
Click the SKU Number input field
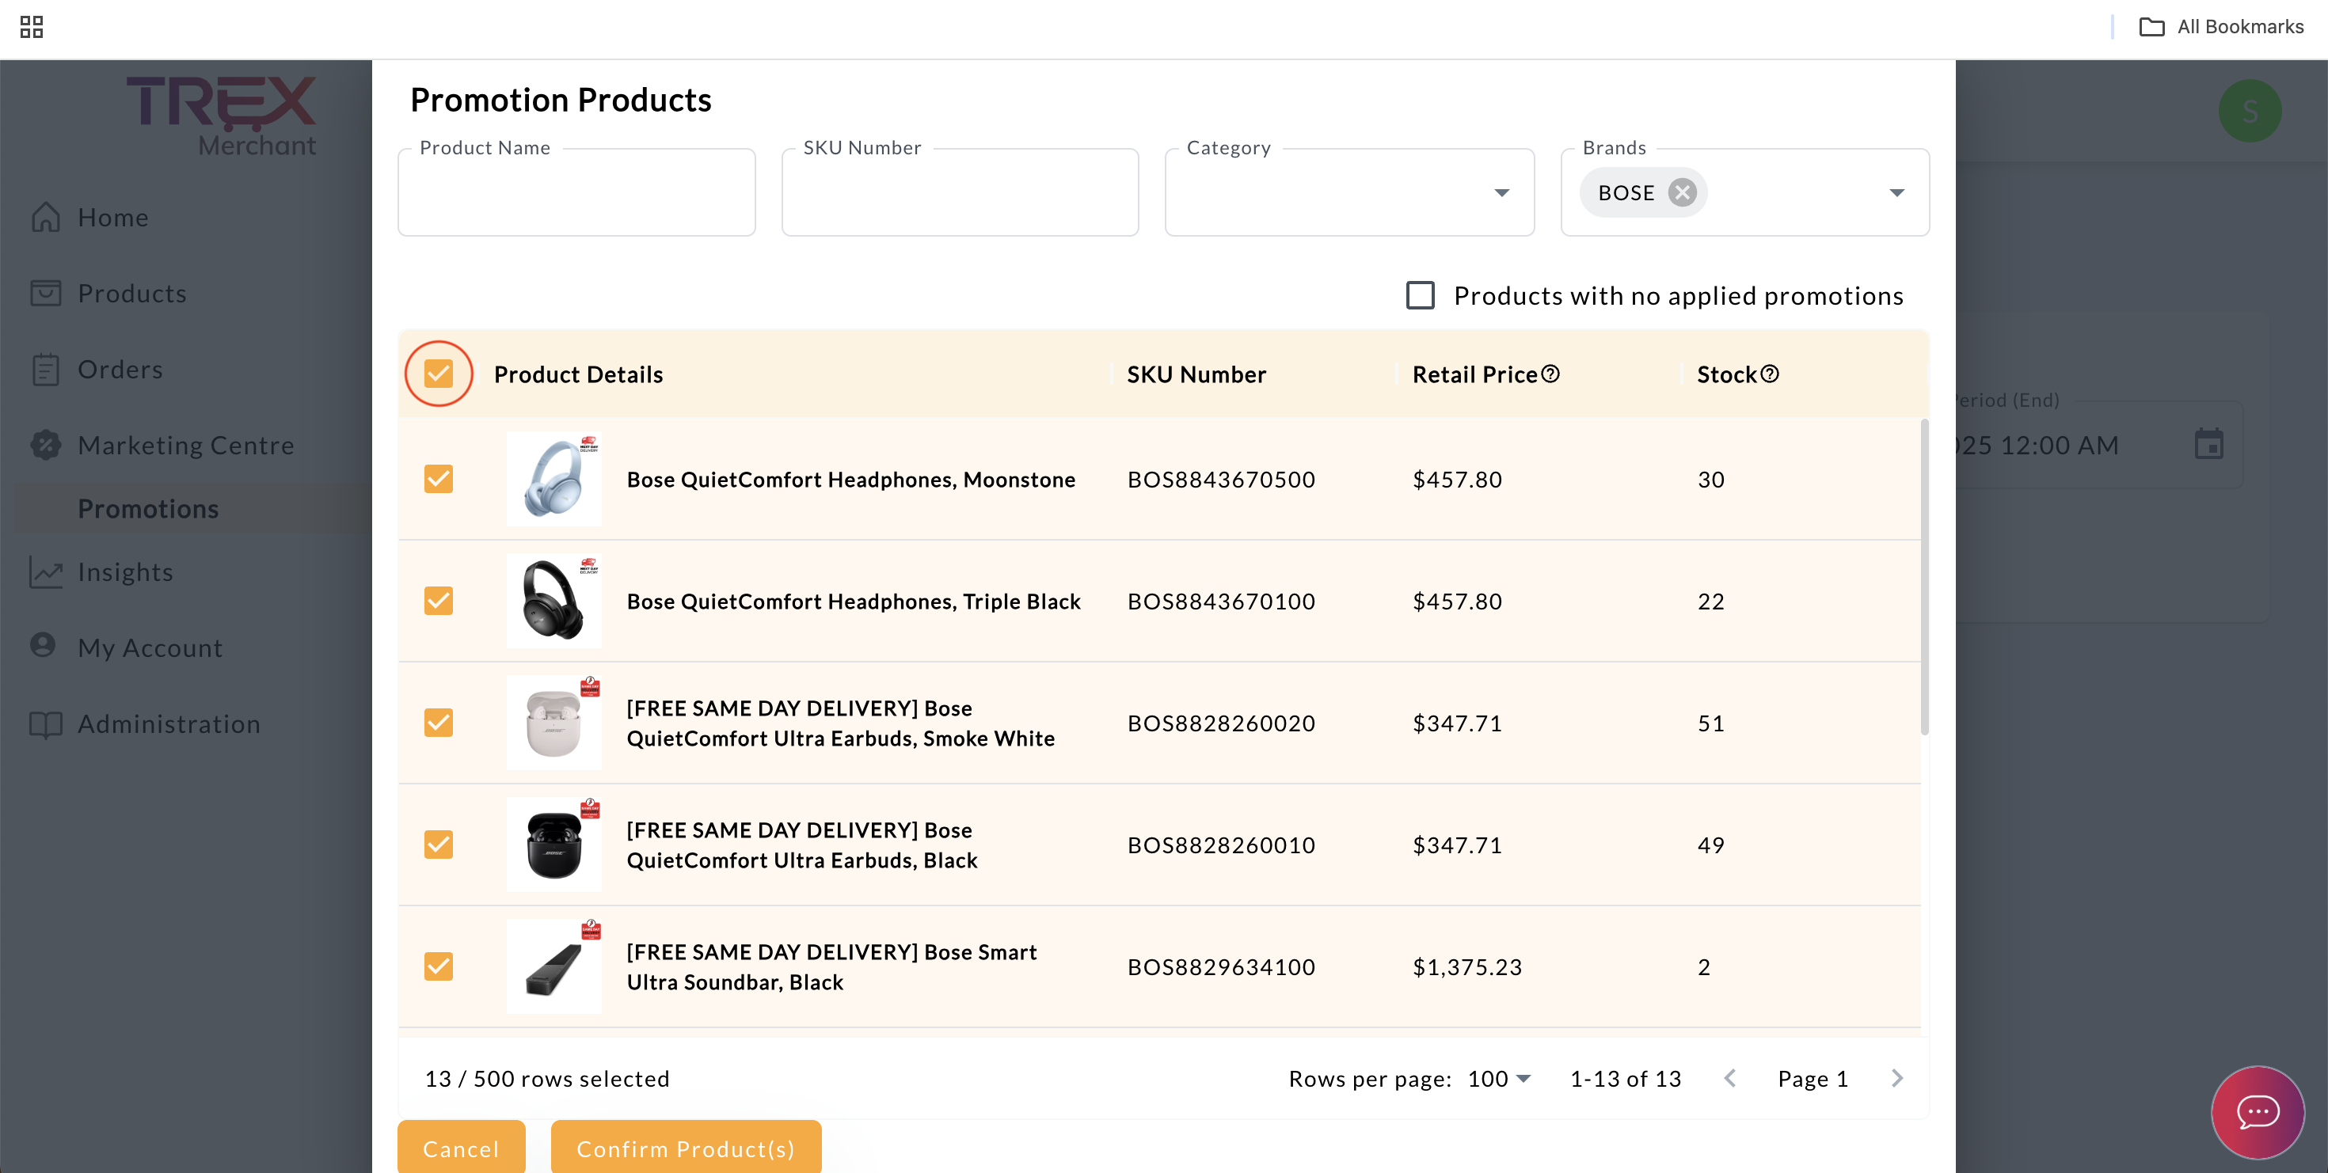click(960, 192)
